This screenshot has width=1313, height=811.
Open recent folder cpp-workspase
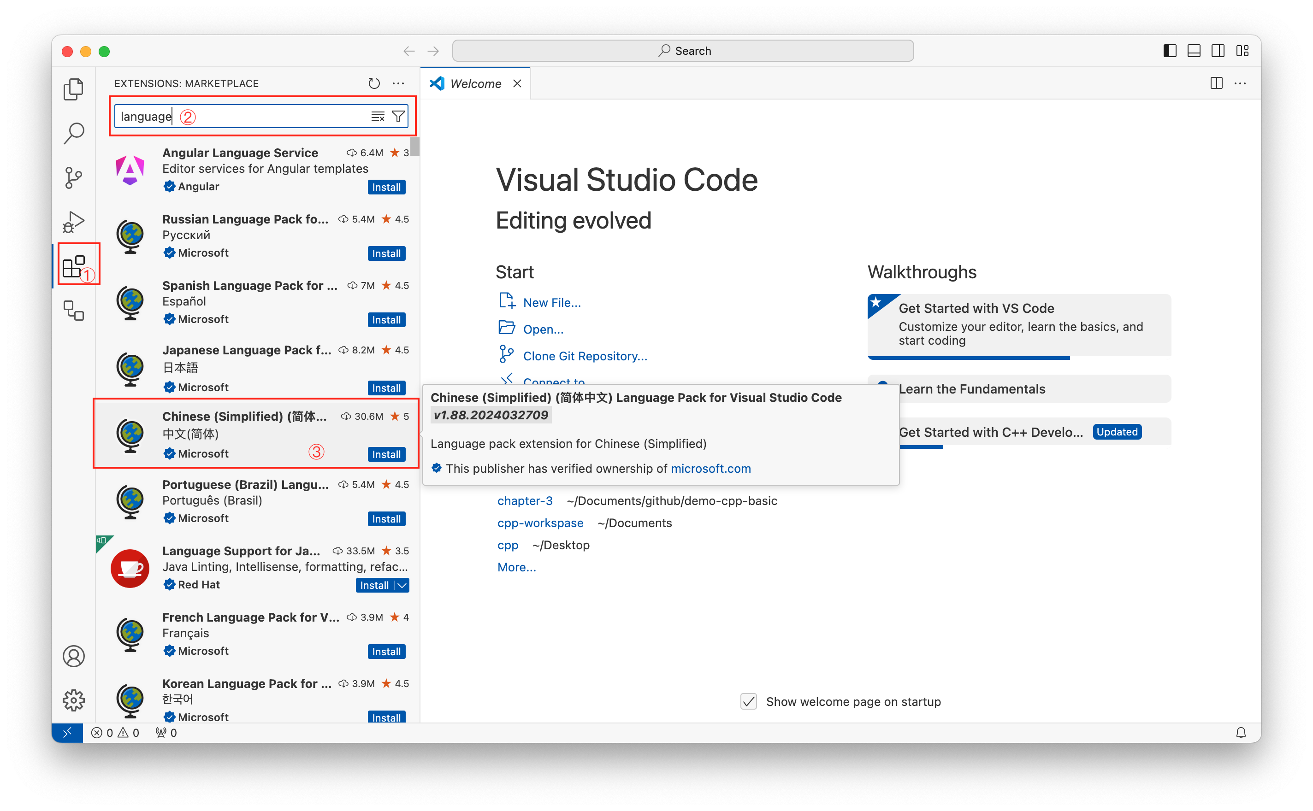(x=540, y=523)
